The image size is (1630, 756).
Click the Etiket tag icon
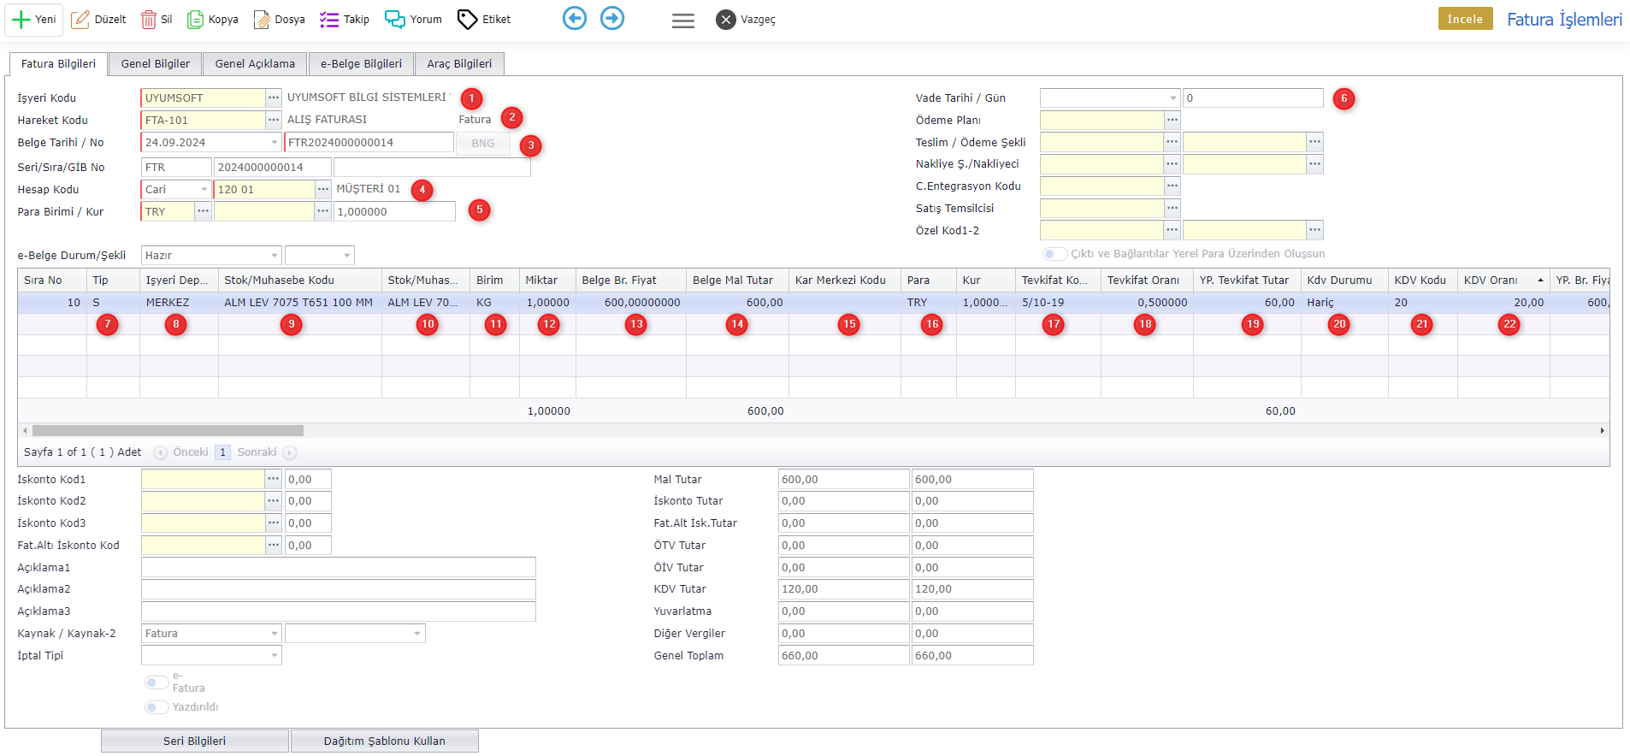tap(467, 20)
